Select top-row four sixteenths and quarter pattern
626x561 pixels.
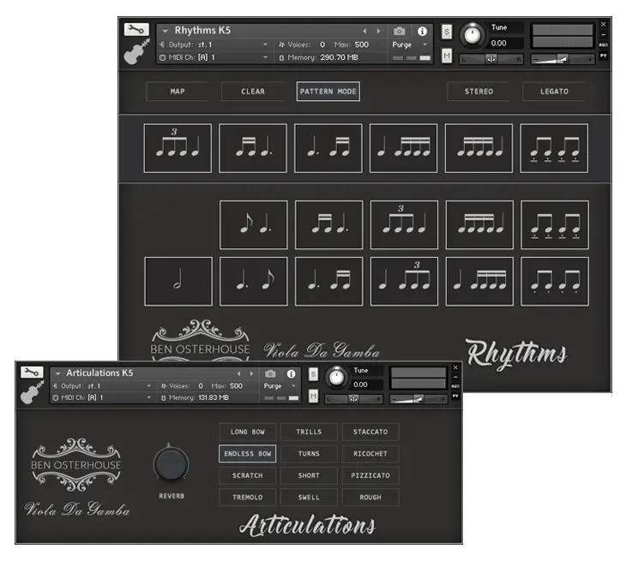[x=479, y=148]
